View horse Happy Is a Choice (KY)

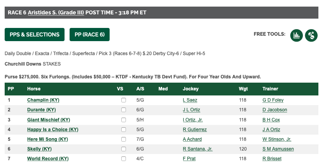point(52,130)
